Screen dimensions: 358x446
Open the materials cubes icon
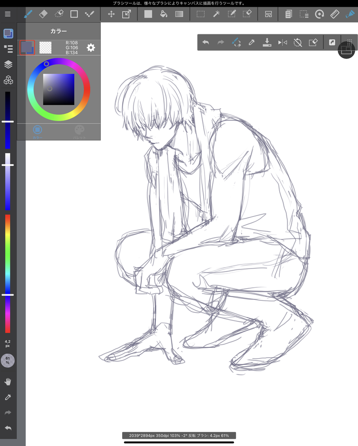click(x=8, y=80)
